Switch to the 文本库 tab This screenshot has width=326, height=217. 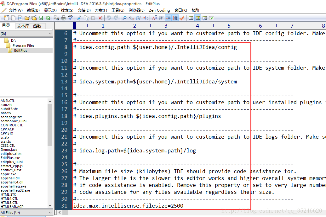click(x=23, y=26)
